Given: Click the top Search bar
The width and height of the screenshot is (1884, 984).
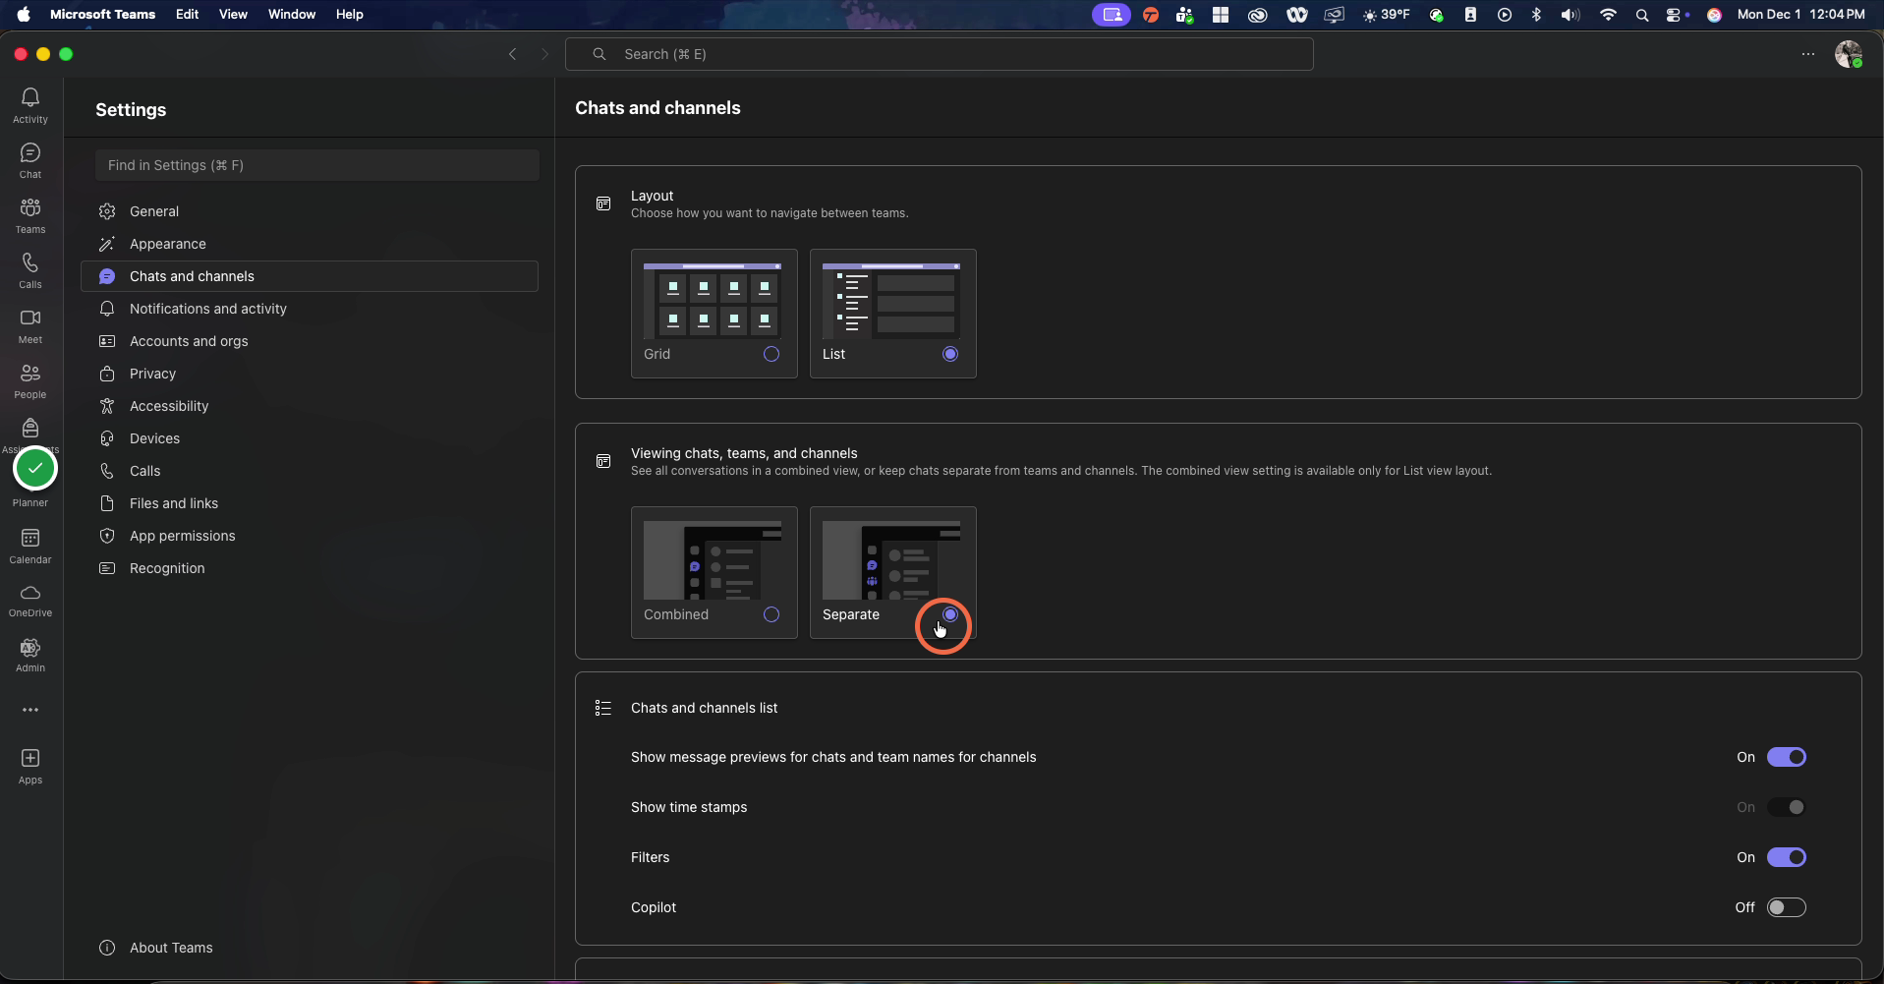Looking at the screenshot, I should pos(940,54).
